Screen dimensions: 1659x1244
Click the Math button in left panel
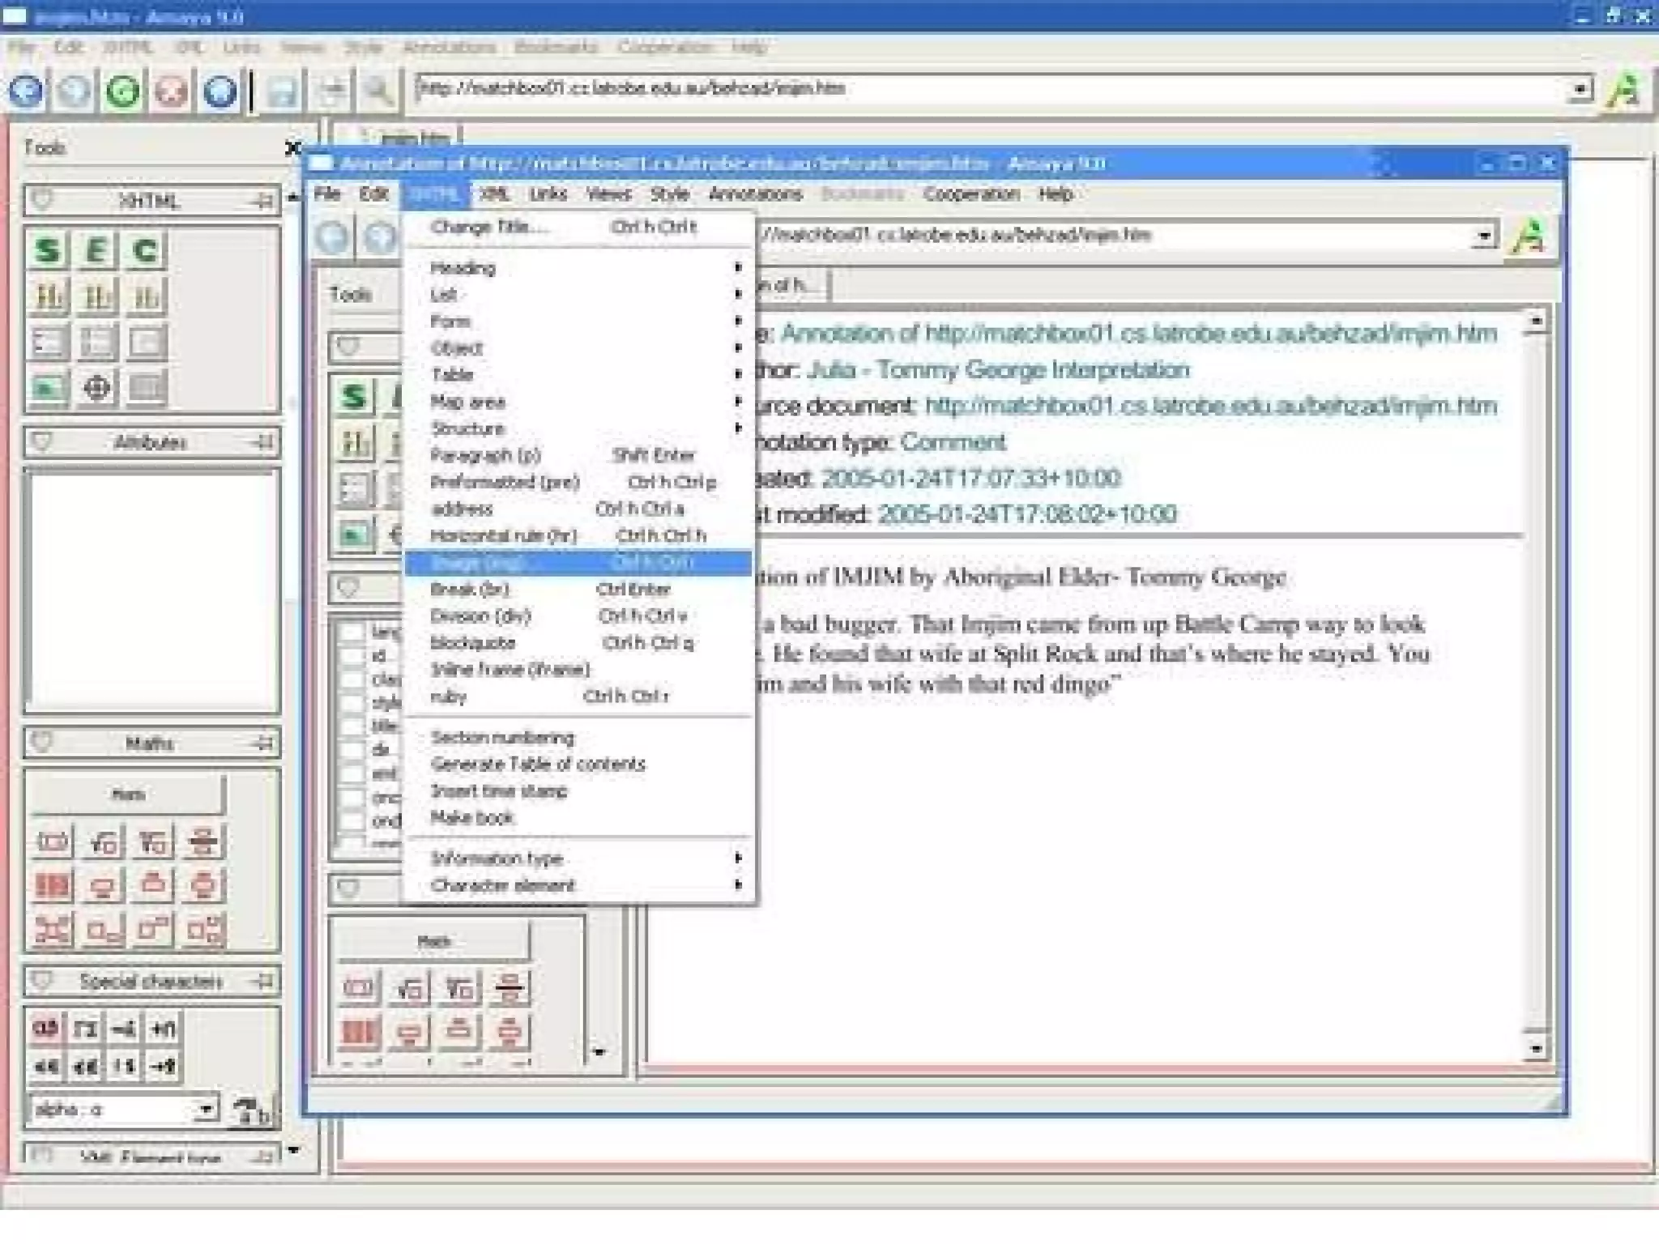[x=128, y=795]
